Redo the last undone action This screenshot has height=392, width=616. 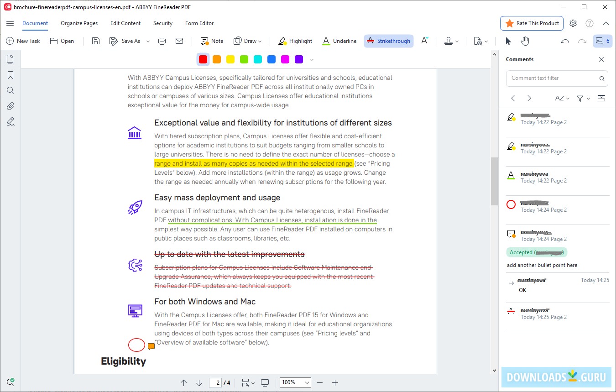(x=582, y=41)
